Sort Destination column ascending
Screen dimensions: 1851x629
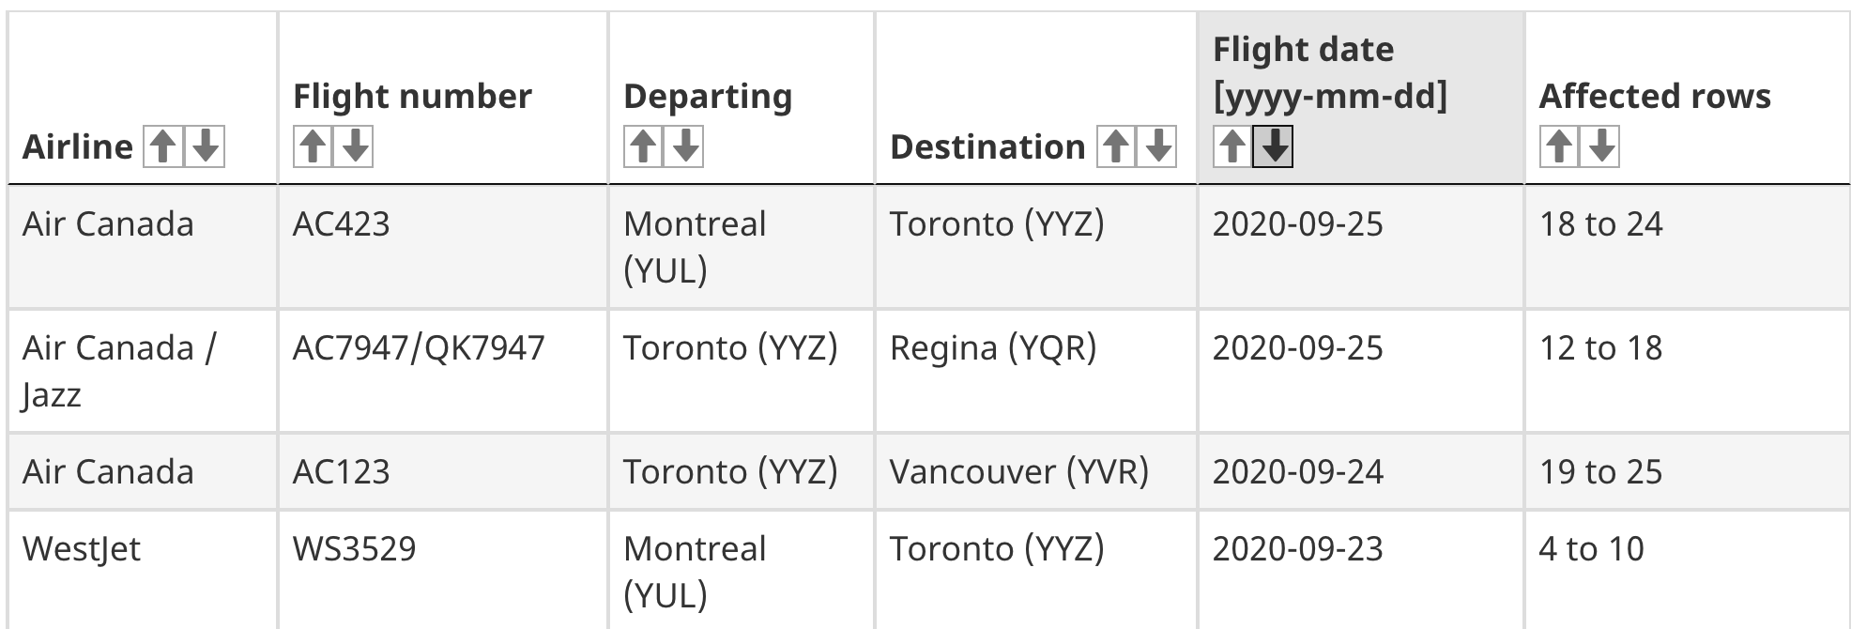(x=1115, y=146)
